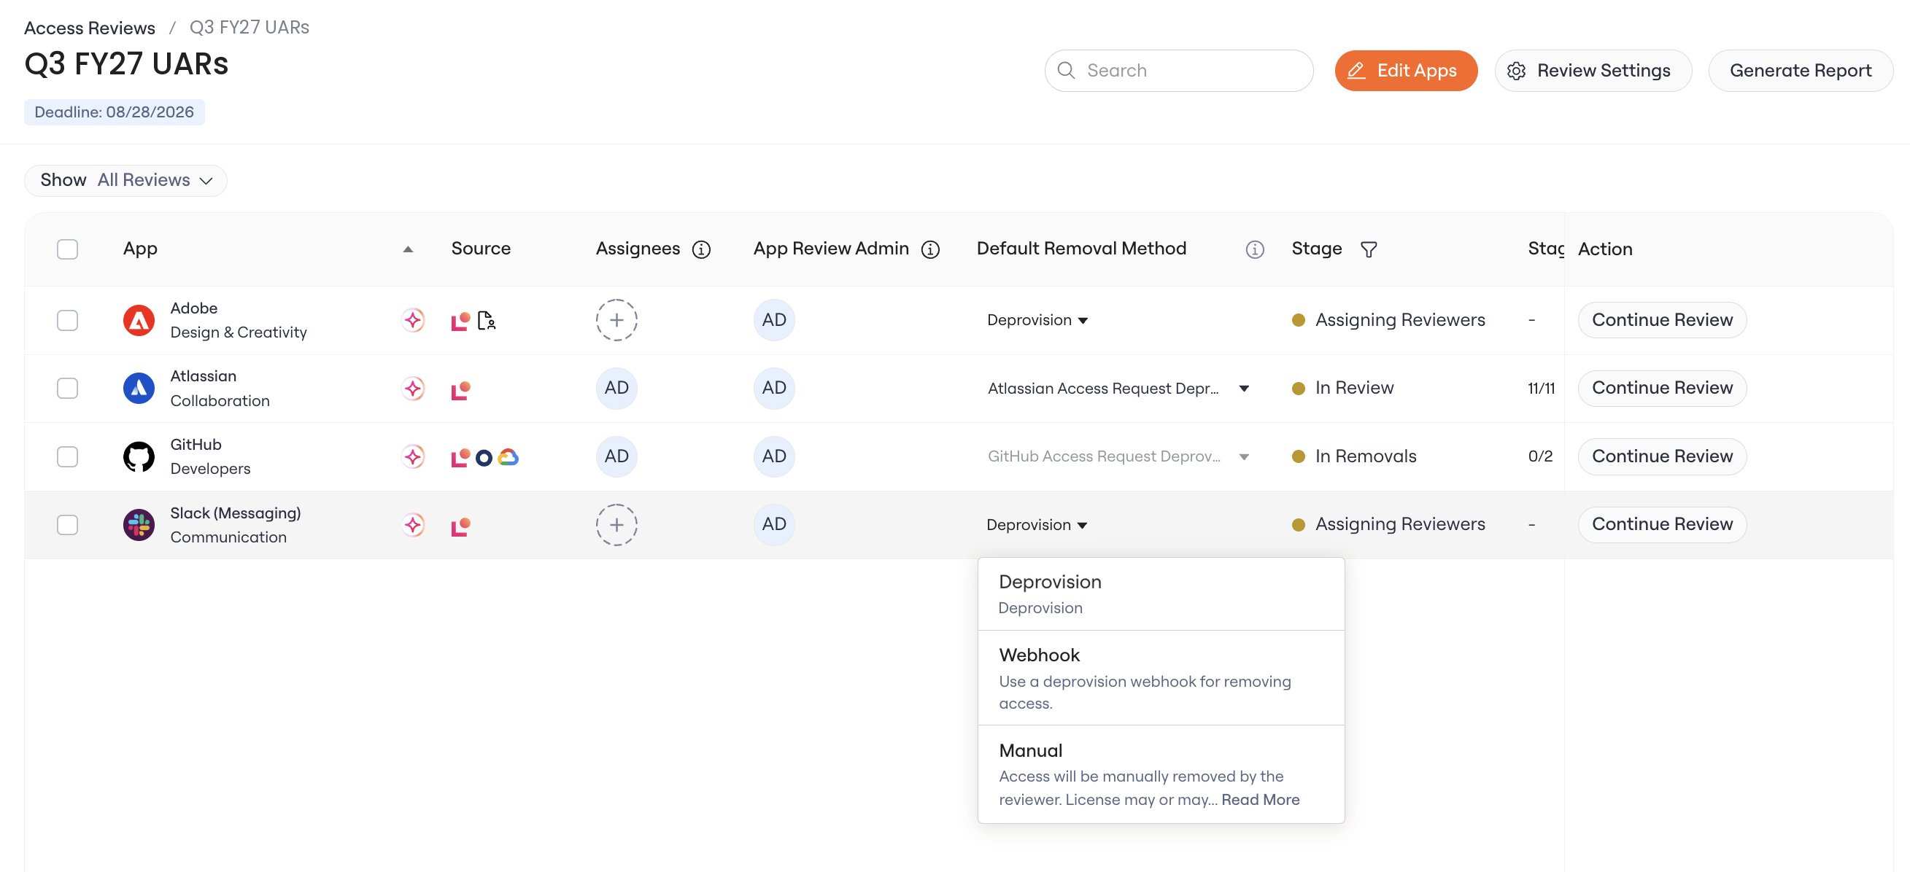Click Generate Report button
Screen dimensions: 1910x872
(x=1801, y=71)
